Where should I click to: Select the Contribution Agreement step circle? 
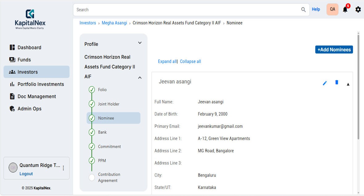click(92, 177)
